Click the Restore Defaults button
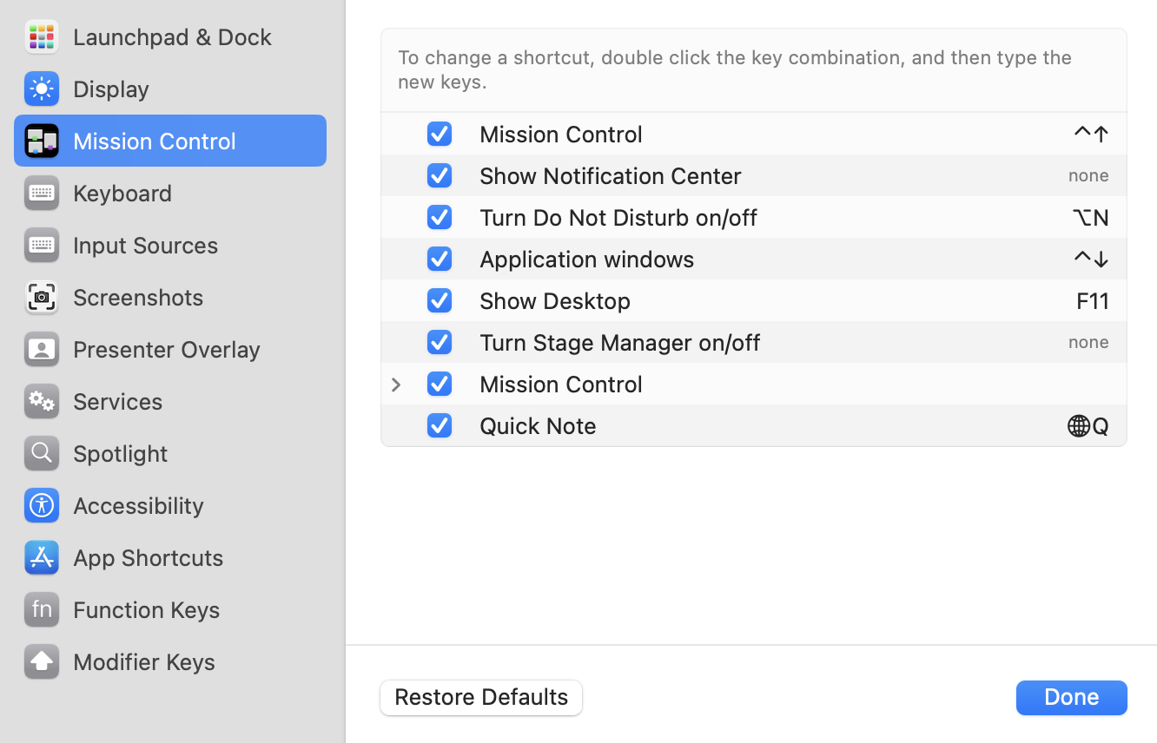This screenshot has height=743, width=1157. (481, 697)
